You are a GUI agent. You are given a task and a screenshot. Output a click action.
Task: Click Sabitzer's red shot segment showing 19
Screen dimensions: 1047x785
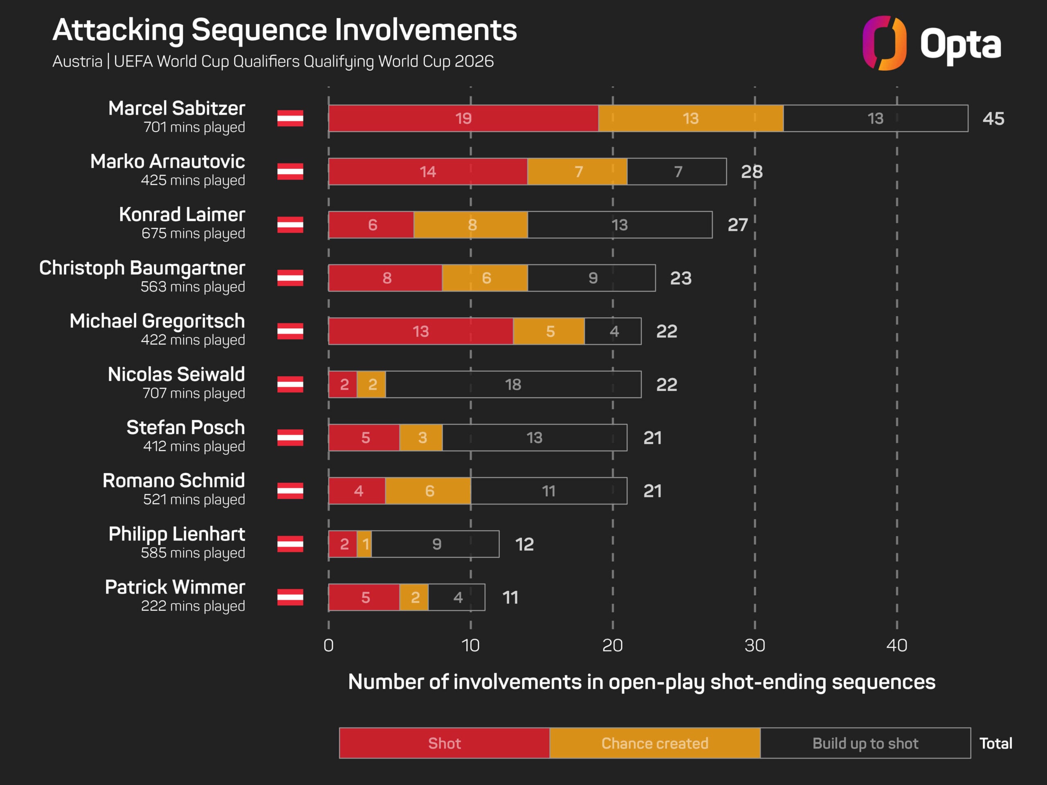(x=463, y=118)
